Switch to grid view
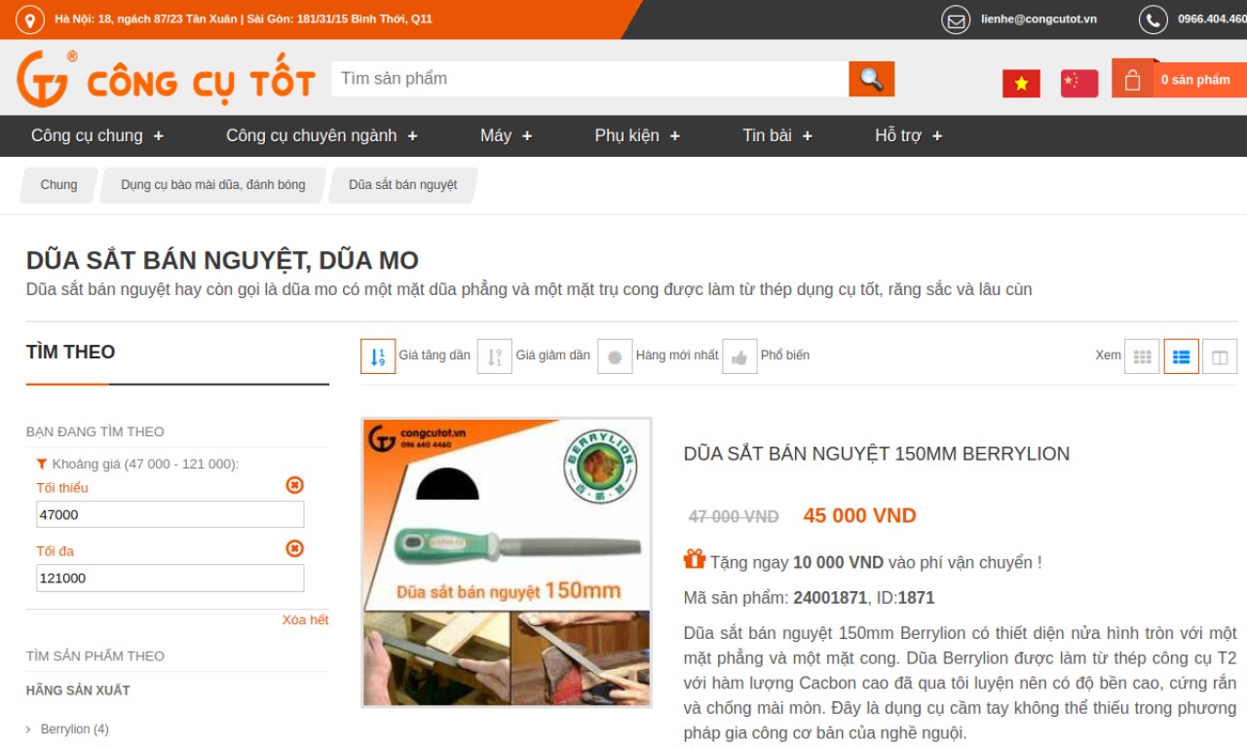The width and height of the screenshot is (1247, 748). coord(1142,356)
